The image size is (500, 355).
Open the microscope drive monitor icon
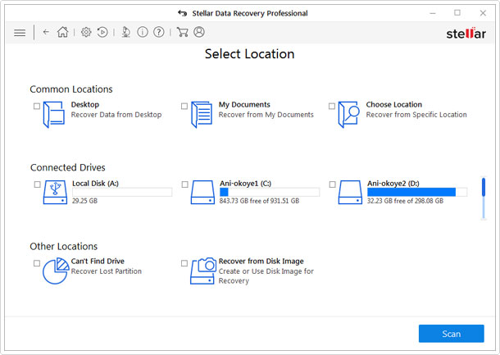pyautogui.click(x=125, y=32)
